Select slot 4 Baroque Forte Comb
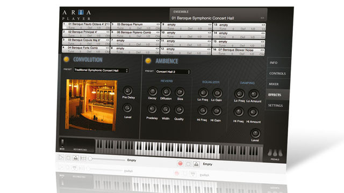Viewport: 344px width, 193px height. click(85, 49)
